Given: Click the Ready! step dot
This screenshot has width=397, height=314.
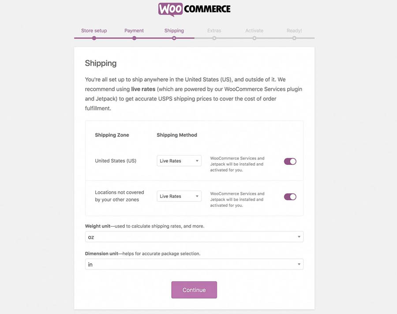Looking at the screenshot, I should coord(294,38).
